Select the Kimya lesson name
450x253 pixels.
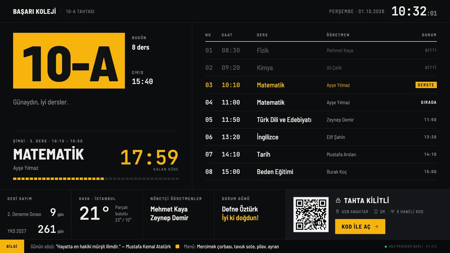[265, 68]
